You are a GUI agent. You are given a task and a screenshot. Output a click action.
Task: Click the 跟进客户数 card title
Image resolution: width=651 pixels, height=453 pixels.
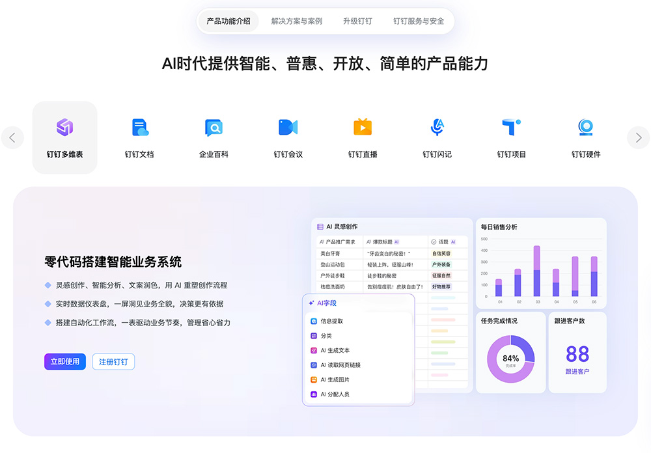click(x=570, y=321)
